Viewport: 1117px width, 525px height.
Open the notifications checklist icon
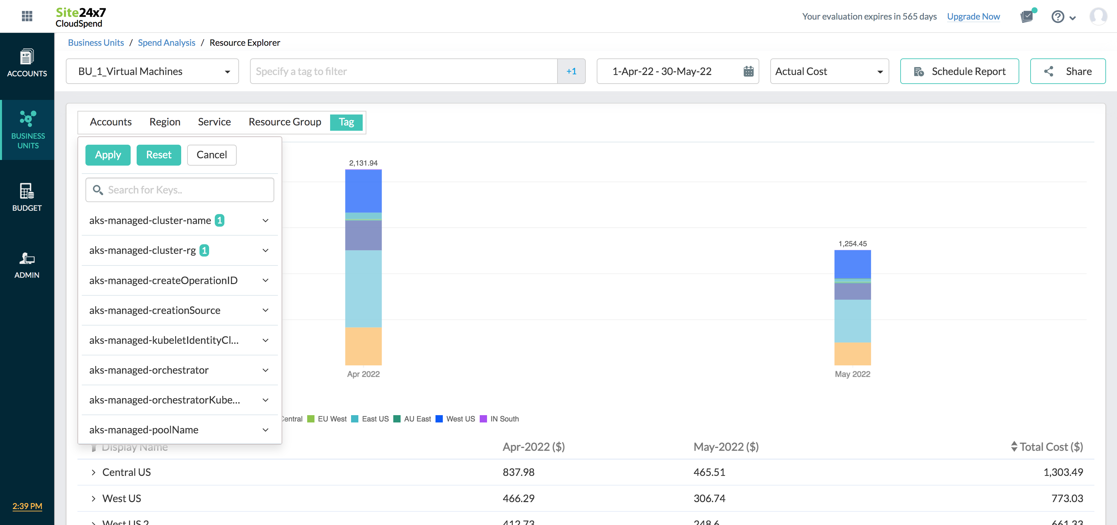tap(1027, 17)
